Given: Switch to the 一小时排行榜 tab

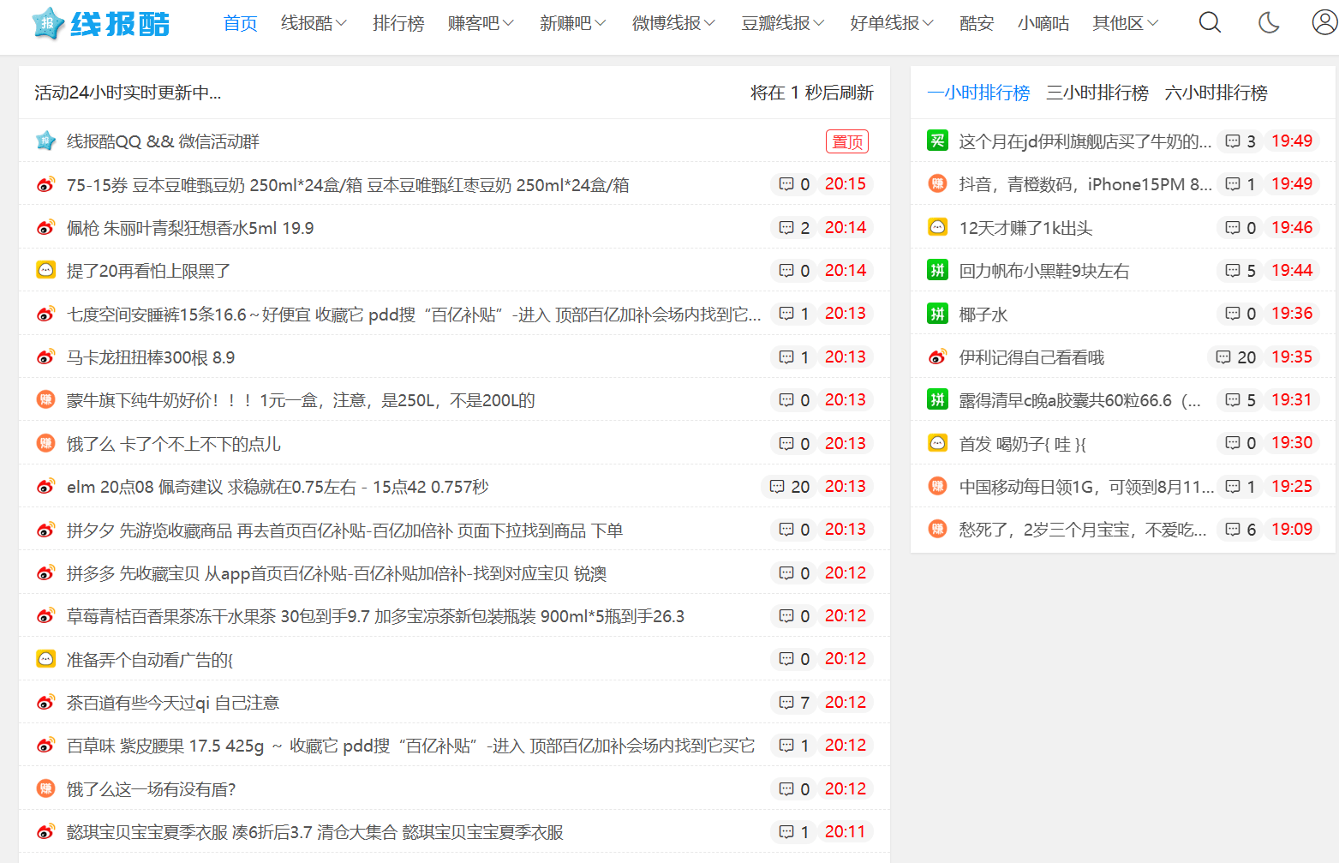Looking at the screenshot, I should pyautogui.click(x=978, y=93).
